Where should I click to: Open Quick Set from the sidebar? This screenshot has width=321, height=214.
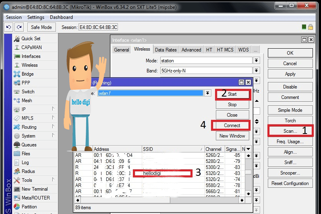click(35, 39)
